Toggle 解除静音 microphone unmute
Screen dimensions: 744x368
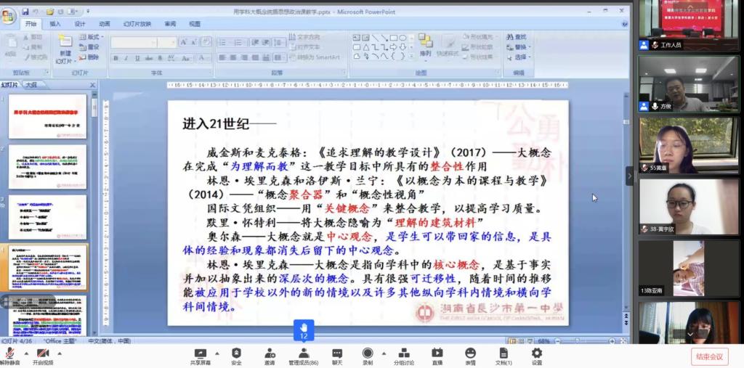coord(9,354)
